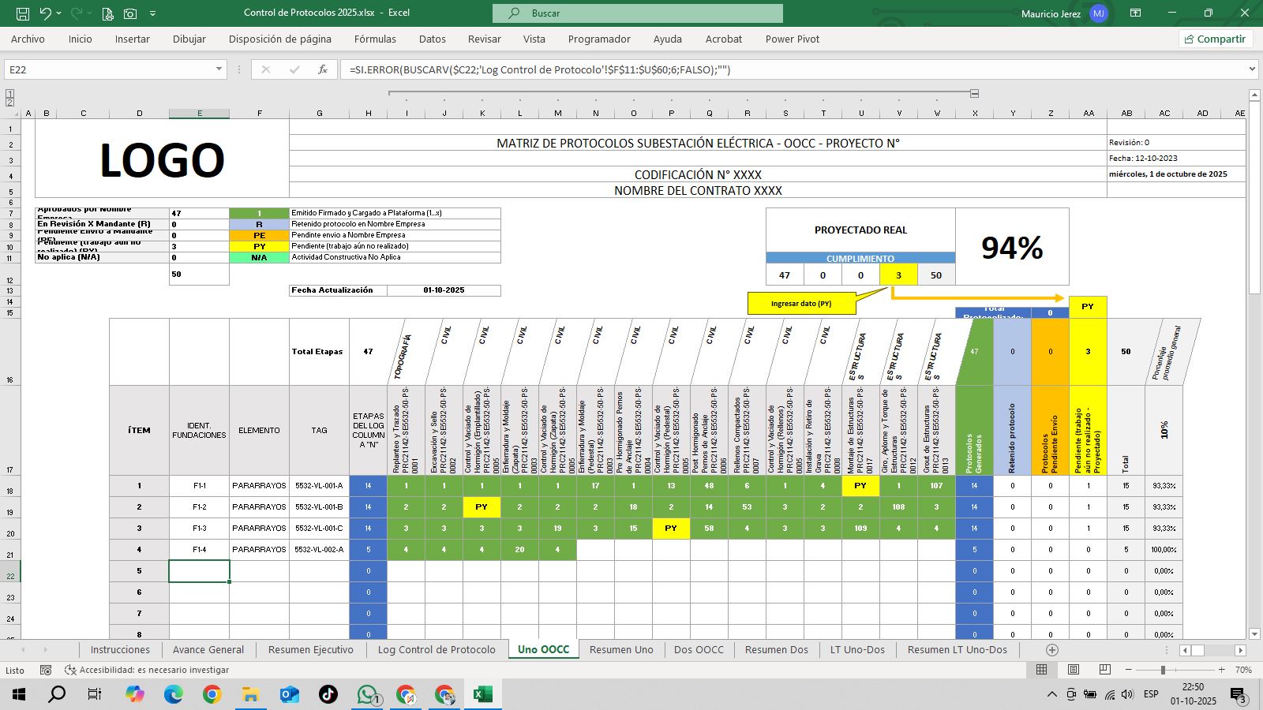Image resolution: width=1263 pixels, height=710 pixels.
Task: Show outline level 2 grouping
Action: (x=9, y=102)
